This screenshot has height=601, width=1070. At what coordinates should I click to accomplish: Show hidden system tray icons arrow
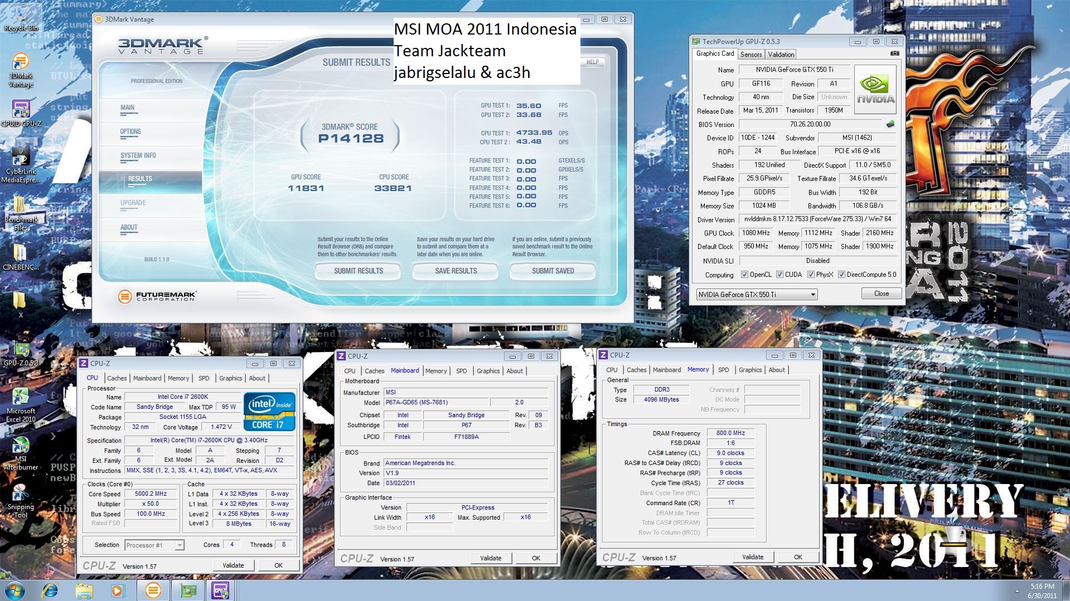1017,590
